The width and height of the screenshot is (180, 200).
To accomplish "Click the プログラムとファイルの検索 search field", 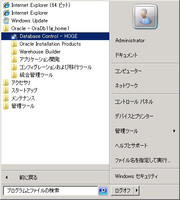I will (x=51, y=191).
